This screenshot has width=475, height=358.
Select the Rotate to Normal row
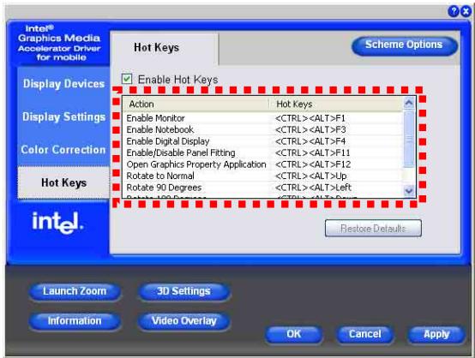click(262, 176)
